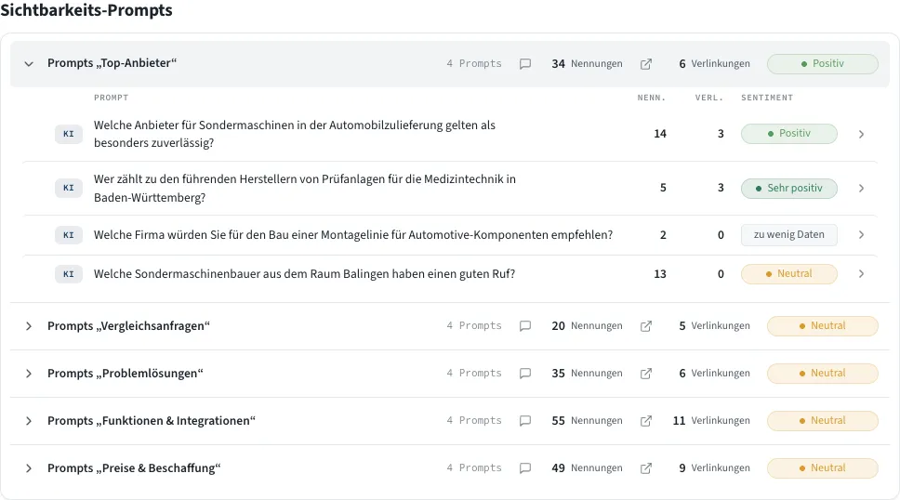Click KI badge of Automobilzulieferung prompt
This screenshot has width=900, height=500.
pyautogui.click(x=69, y=134)
